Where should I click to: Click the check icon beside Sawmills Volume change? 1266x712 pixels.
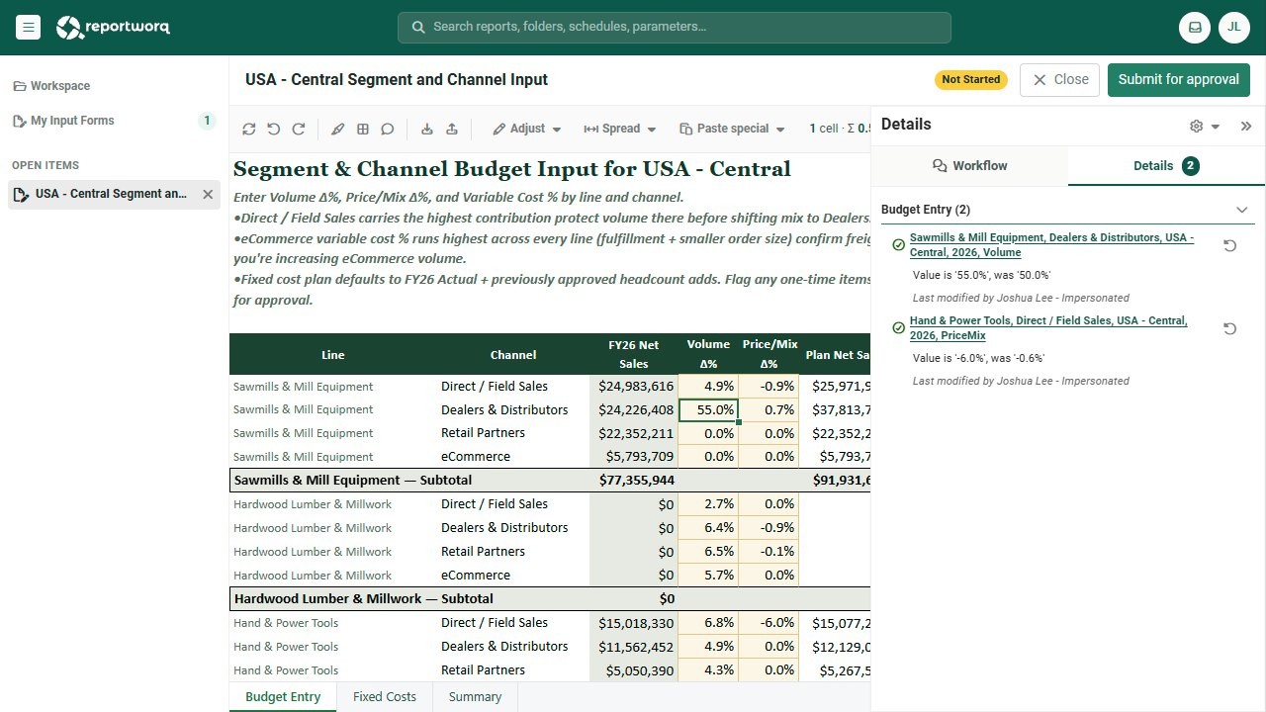tap(898, 245)
